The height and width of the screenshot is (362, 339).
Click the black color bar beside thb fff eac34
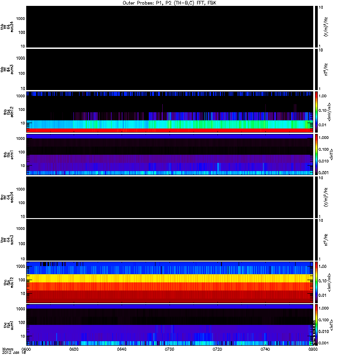(x=316, y=27)
